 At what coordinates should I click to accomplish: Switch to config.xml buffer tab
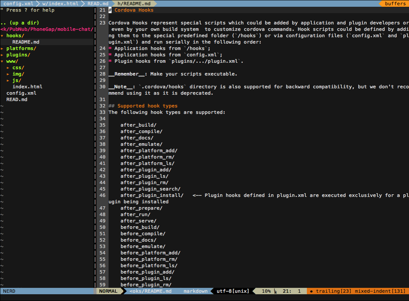pos(18,3)
